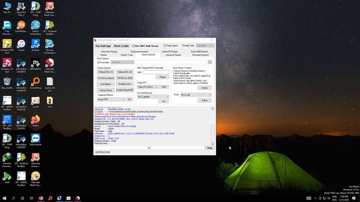Open the Patch model dropdown
The height and width of the screenshot is (202, 360).
pos(196,95)
